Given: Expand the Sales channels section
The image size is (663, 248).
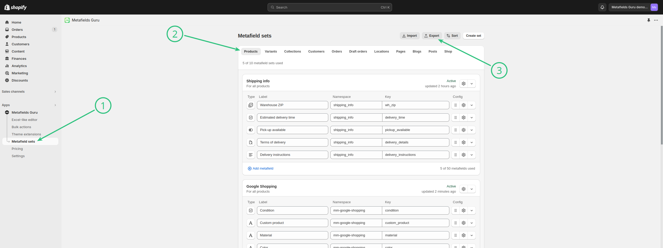Looking at the screenshot, I should (x=55, y=92).
